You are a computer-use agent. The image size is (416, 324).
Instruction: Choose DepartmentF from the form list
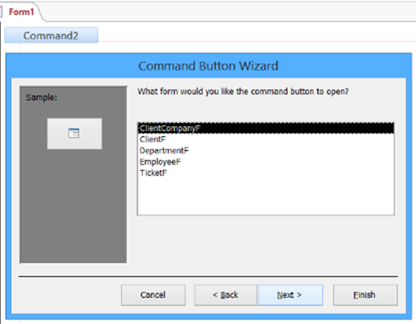click(266, 151)
